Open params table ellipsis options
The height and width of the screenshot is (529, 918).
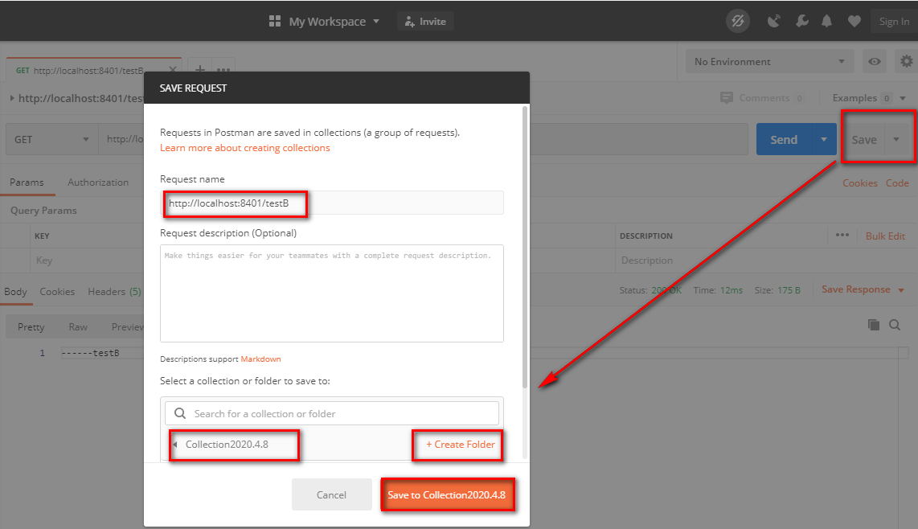point(842,235)
